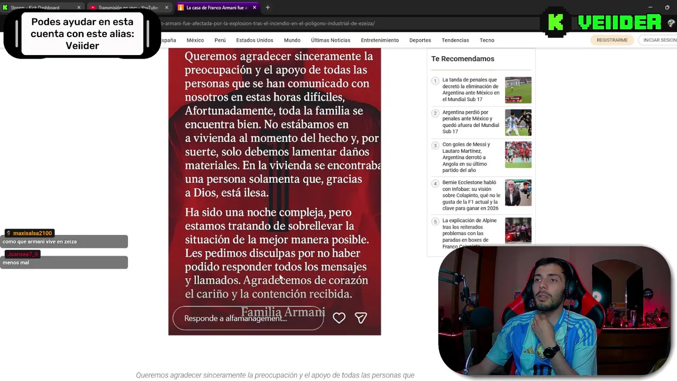Viewport: 677px width, 381px height.
Task: Open the México section in the nav bar
Action: coord(195,40)
